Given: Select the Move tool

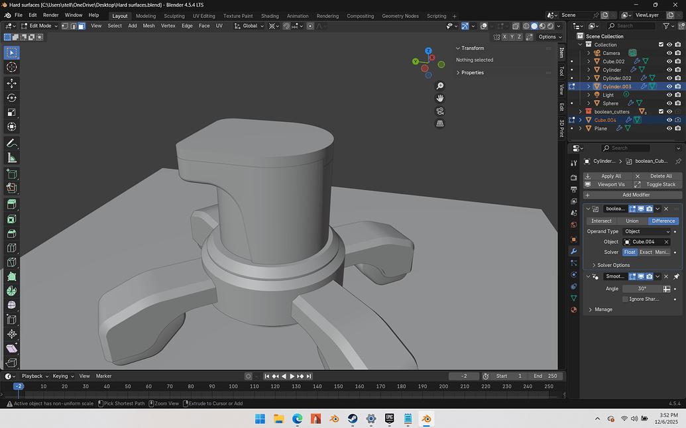Looking at the screenshot, I should (x=12, y=83).
